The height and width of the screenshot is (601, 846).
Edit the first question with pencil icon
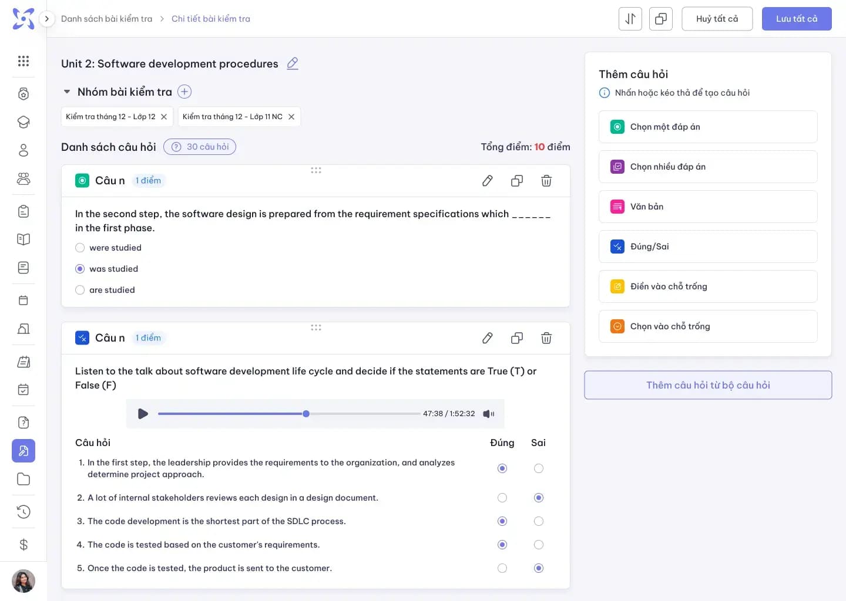(487, 181)
